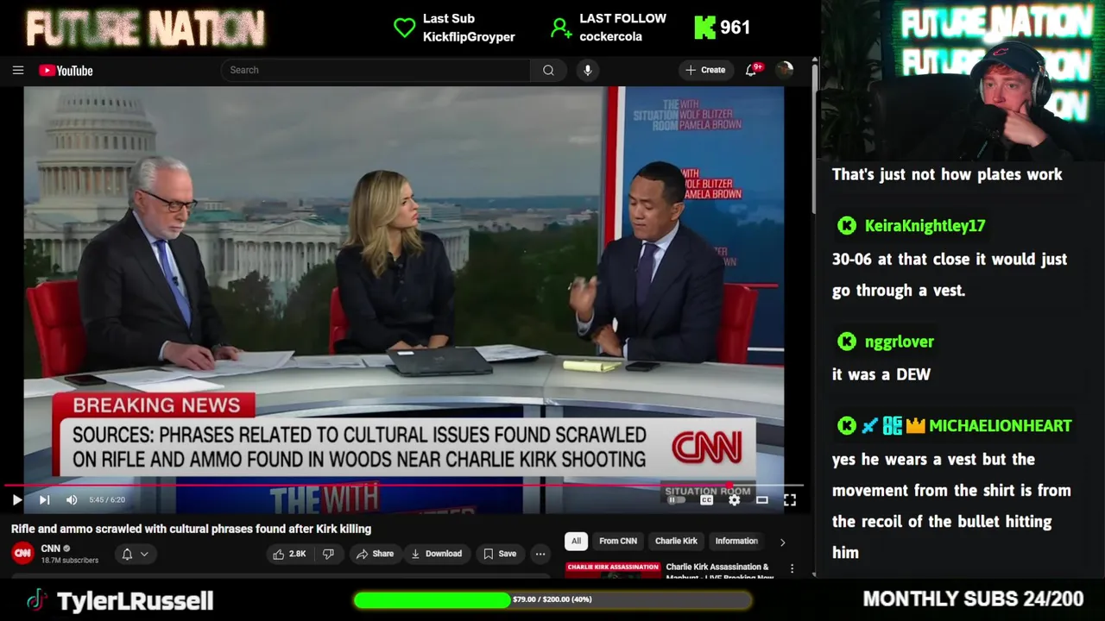Select the Information chip

[x=736, y=541]
